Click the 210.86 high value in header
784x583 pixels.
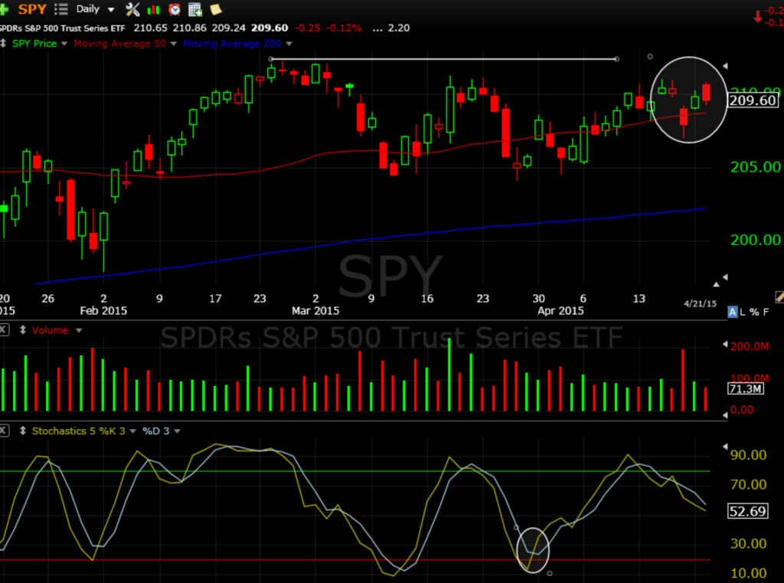190,28
